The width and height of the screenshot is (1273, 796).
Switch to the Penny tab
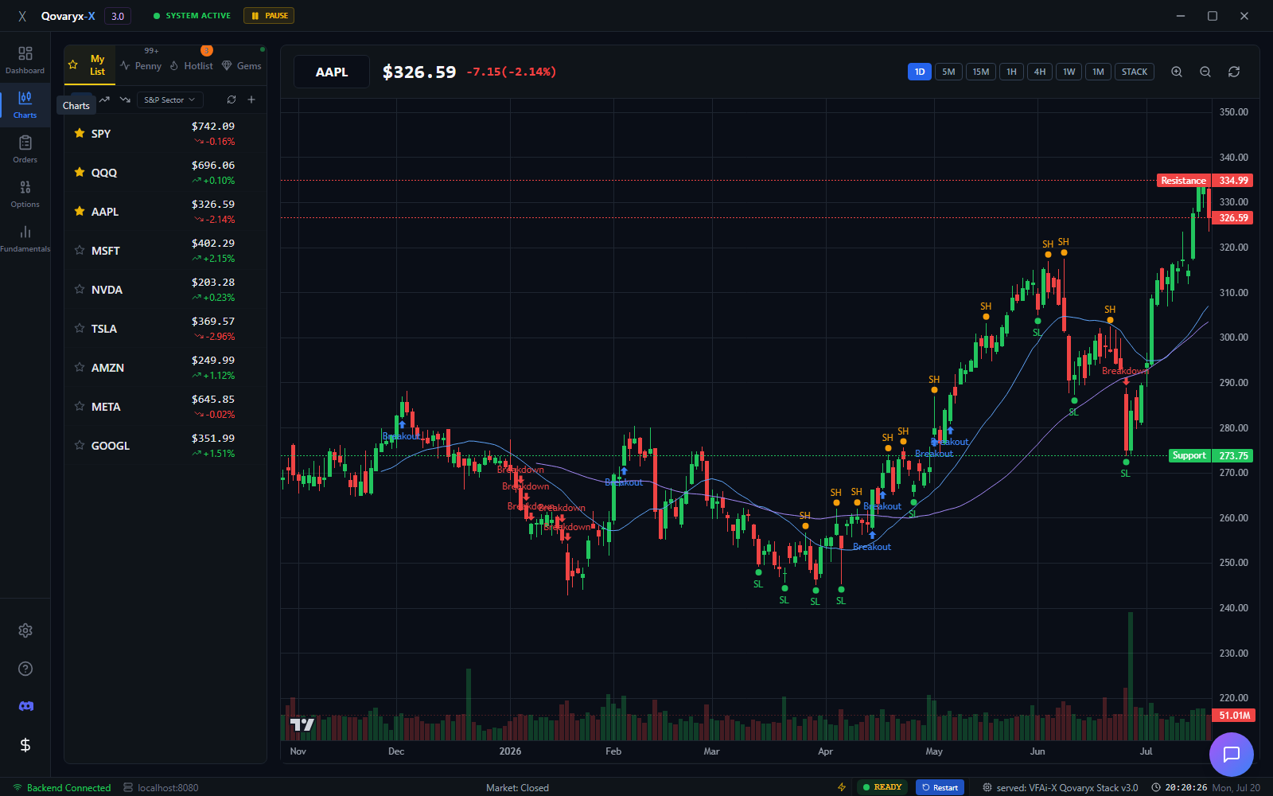tap(141, 65)
